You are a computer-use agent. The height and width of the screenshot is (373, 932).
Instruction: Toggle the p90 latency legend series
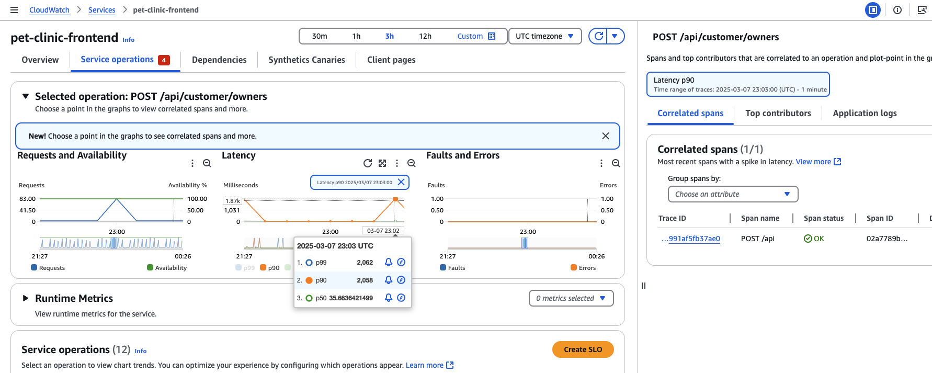click(270, 268)
